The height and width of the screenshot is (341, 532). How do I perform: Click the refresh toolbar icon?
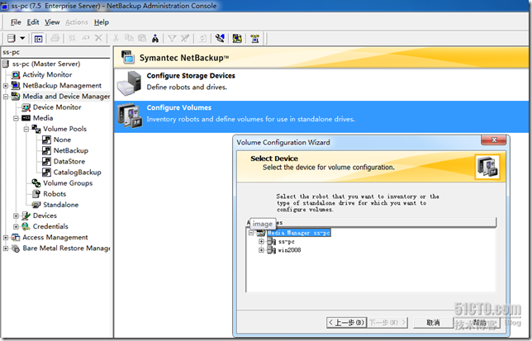click(x=202, y=38)
